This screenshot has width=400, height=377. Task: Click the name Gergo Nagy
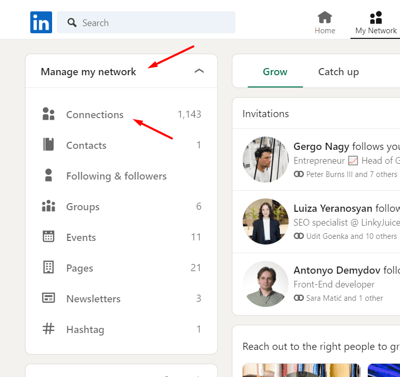(321, 147)
